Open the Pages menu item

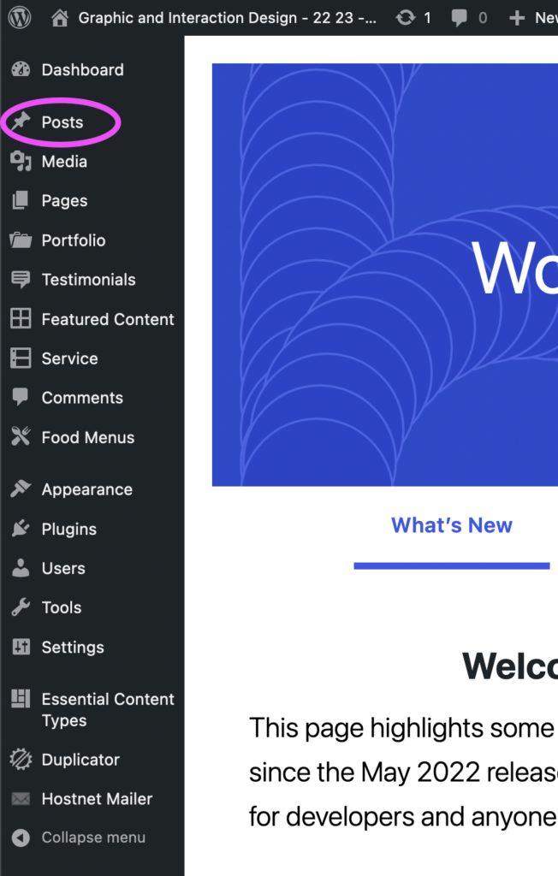click(64, 201)
